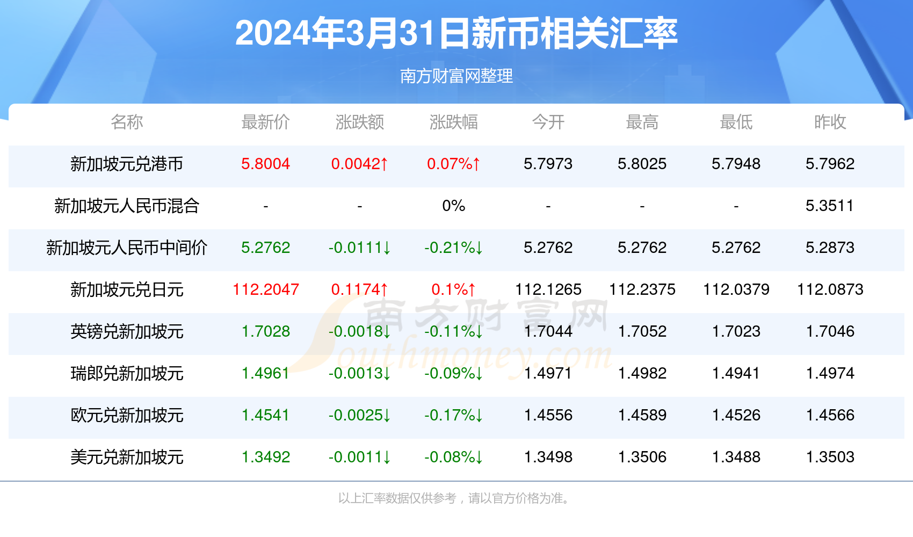Click the percentage -0.08%↓
Viewport: 913px width, 537px height.
click(453, 457)
